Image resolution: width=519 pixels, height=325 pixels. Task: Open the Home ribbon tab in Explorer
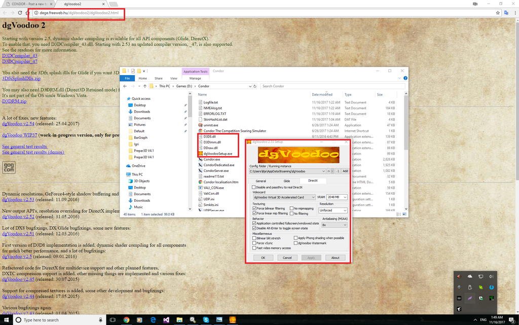tap(142, 79)
